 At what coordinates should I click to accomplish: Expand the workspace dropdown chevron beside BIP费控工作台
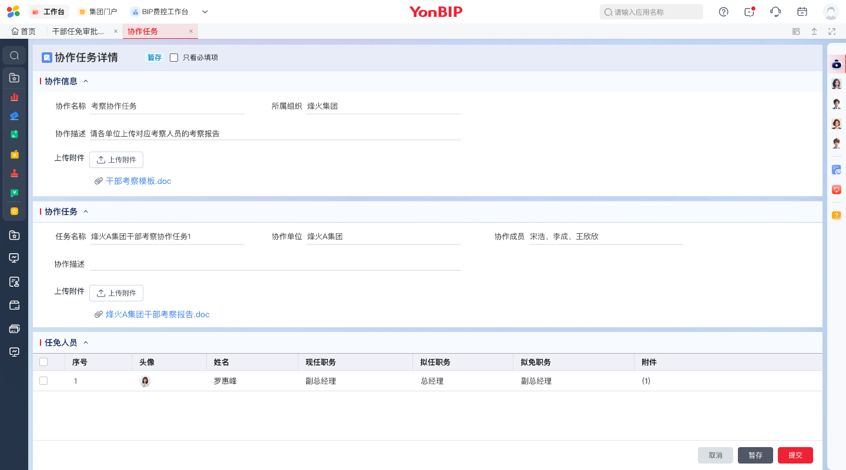pyautogui.click(x=205, y=12)
